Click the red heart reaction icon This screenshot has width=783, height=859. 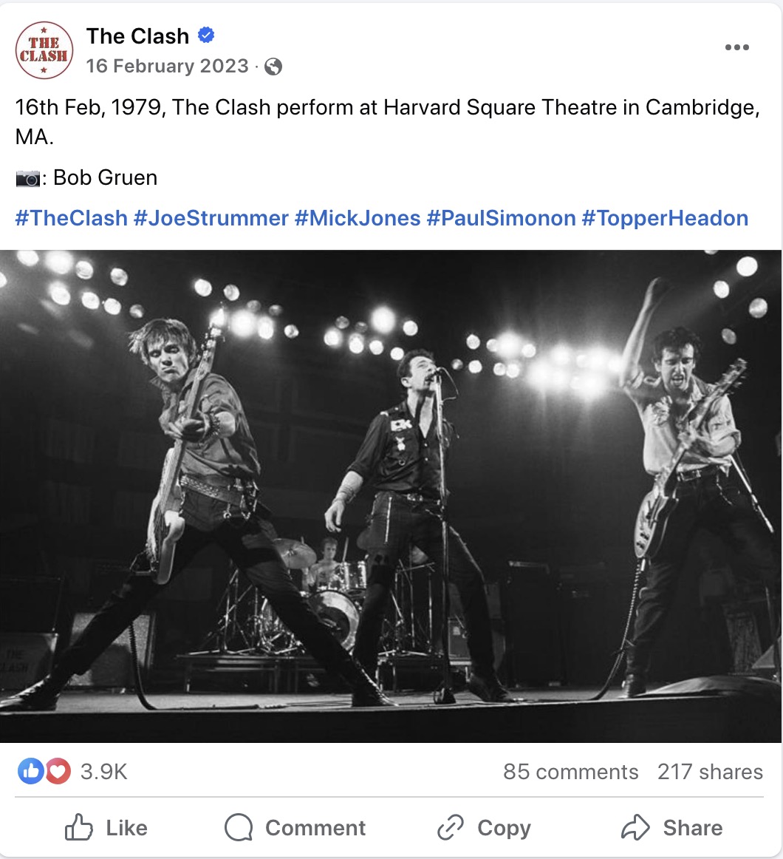coord(58,771)
